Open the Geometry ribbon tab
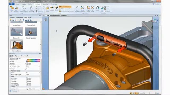 [45, 4]
